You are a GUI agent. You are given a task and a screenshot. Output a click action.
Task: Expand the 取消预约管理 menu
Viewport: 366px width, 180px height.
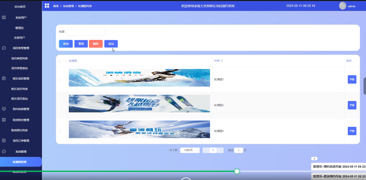[21, 120]
